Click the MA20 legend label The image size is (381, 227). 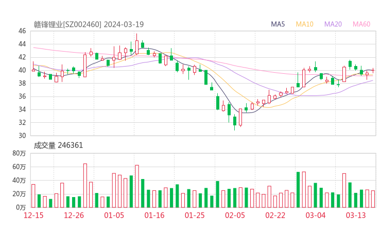coord(333,24)
